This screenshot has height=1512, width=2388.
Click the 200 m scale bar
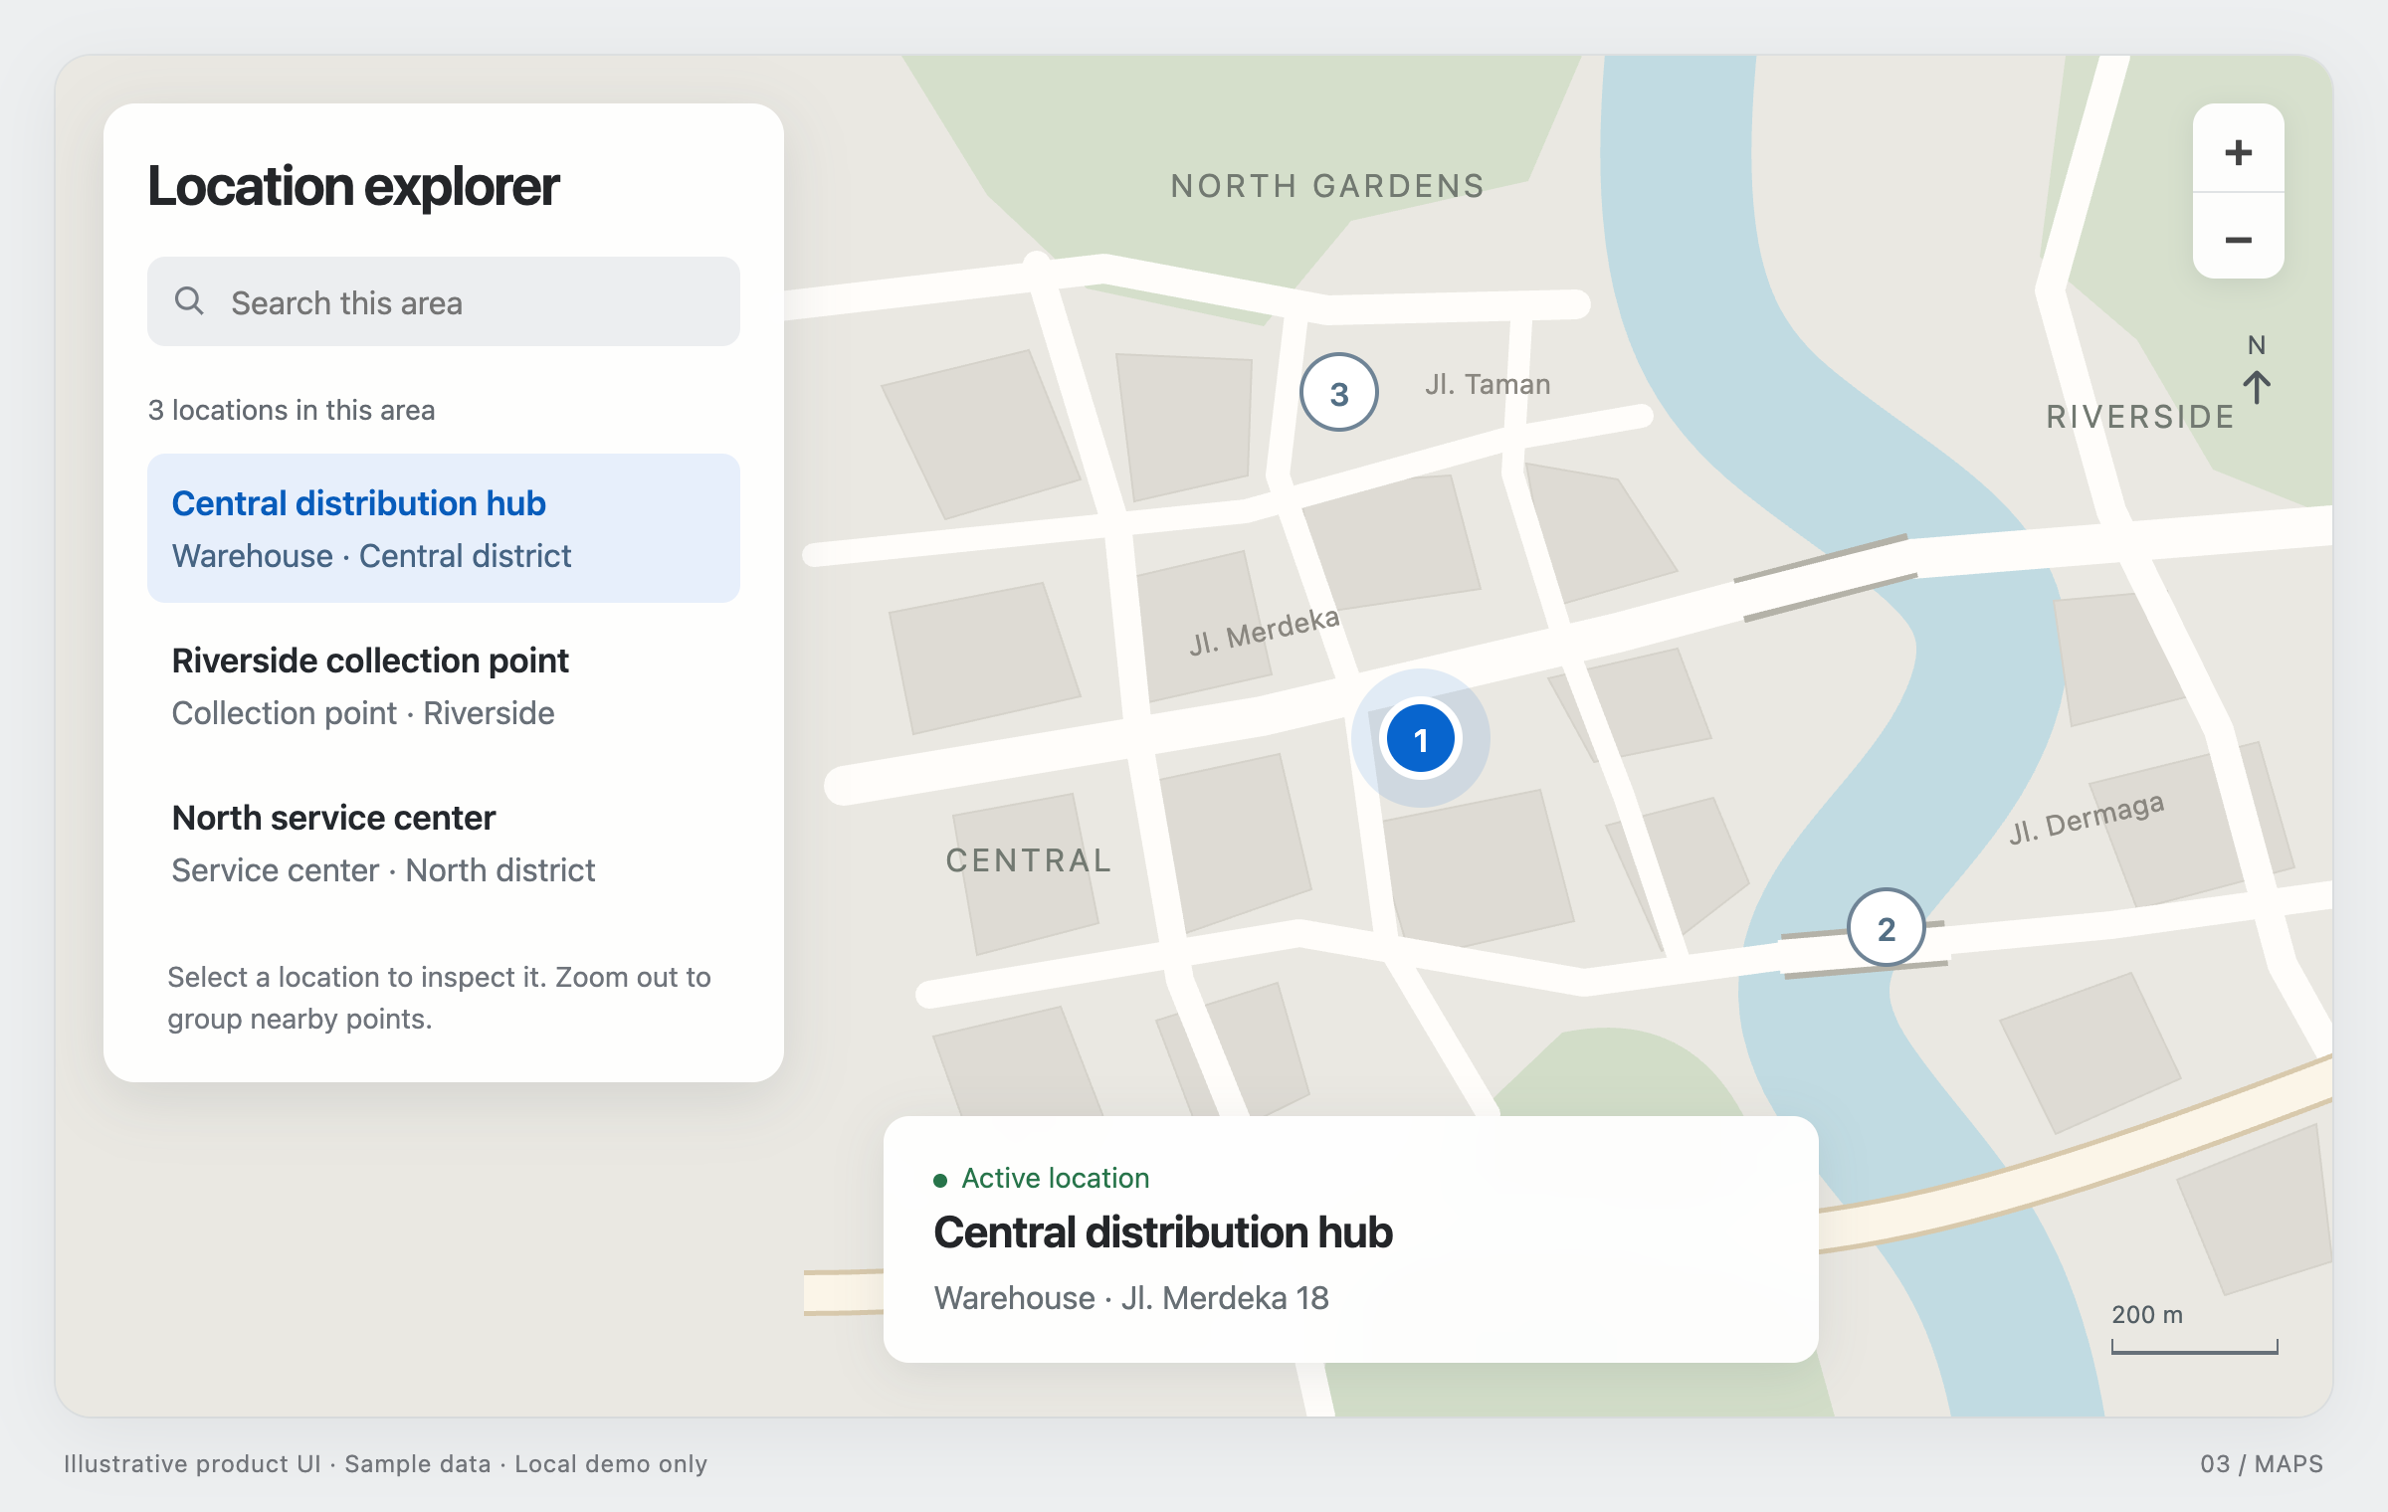point(2194,1328)
